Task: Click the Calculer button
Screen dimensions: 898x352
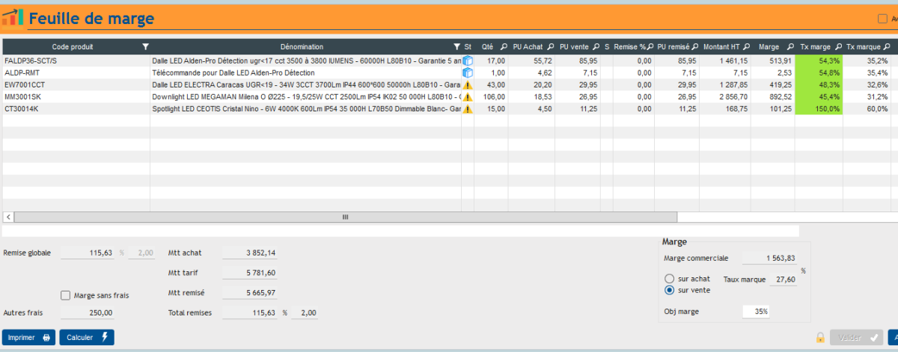Action: (x=87, y=337)
